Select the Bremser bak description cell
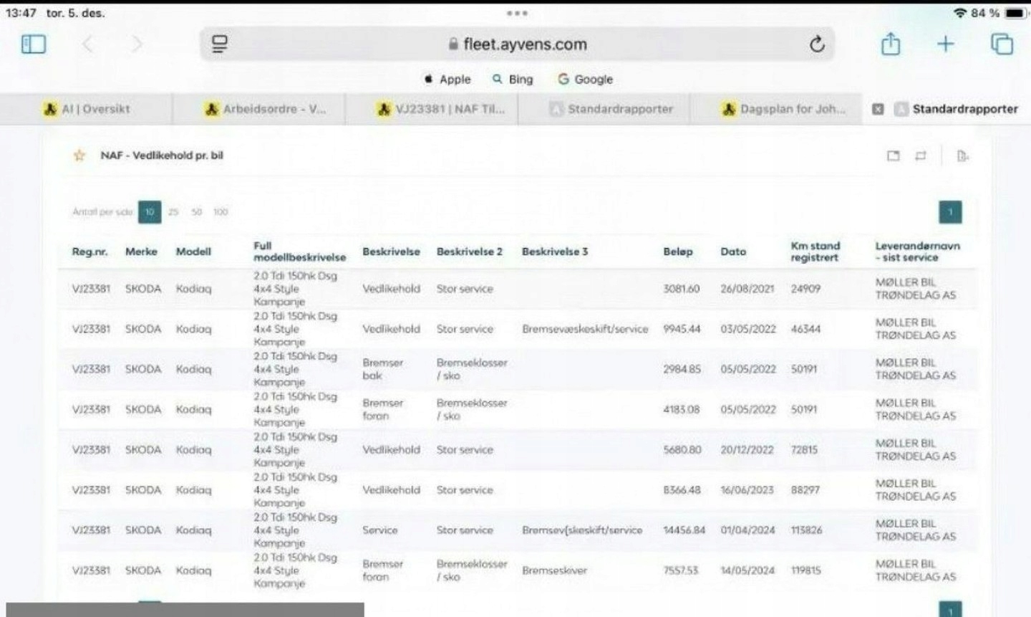This screenshot has width=1031, height=617. (383, 369)
